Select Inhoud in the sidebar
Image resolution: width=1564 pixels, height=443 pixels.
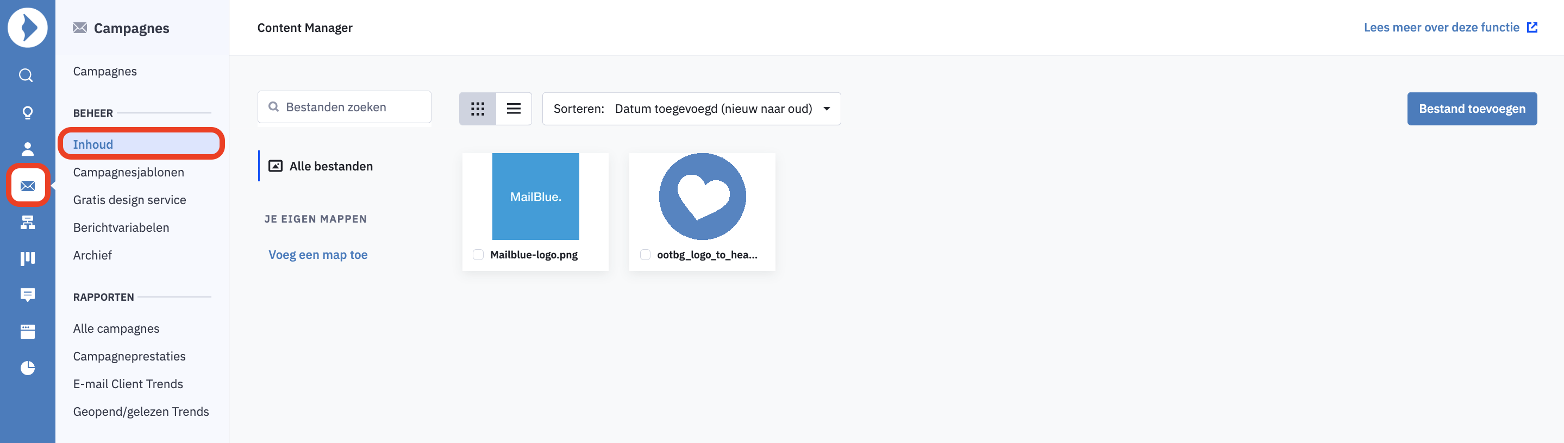[141, 144]
